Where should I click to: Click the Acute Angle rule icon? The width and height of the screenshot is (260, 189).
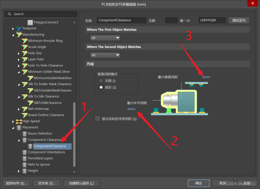point(24,47)
